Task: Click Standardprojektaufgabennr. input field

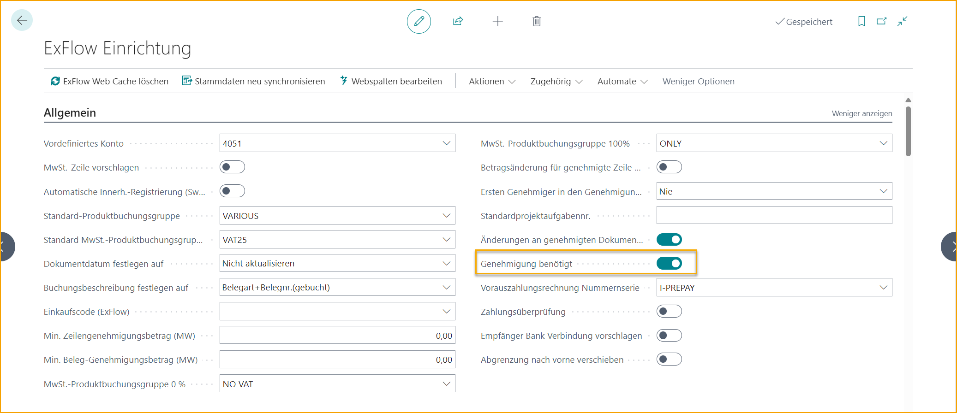Action: [x=774, y=215]
